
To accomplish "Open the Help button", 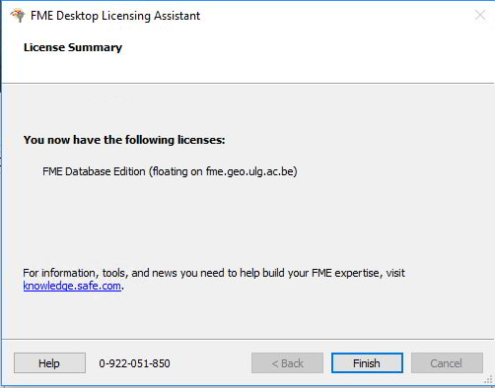I will [x=49, y=363].
